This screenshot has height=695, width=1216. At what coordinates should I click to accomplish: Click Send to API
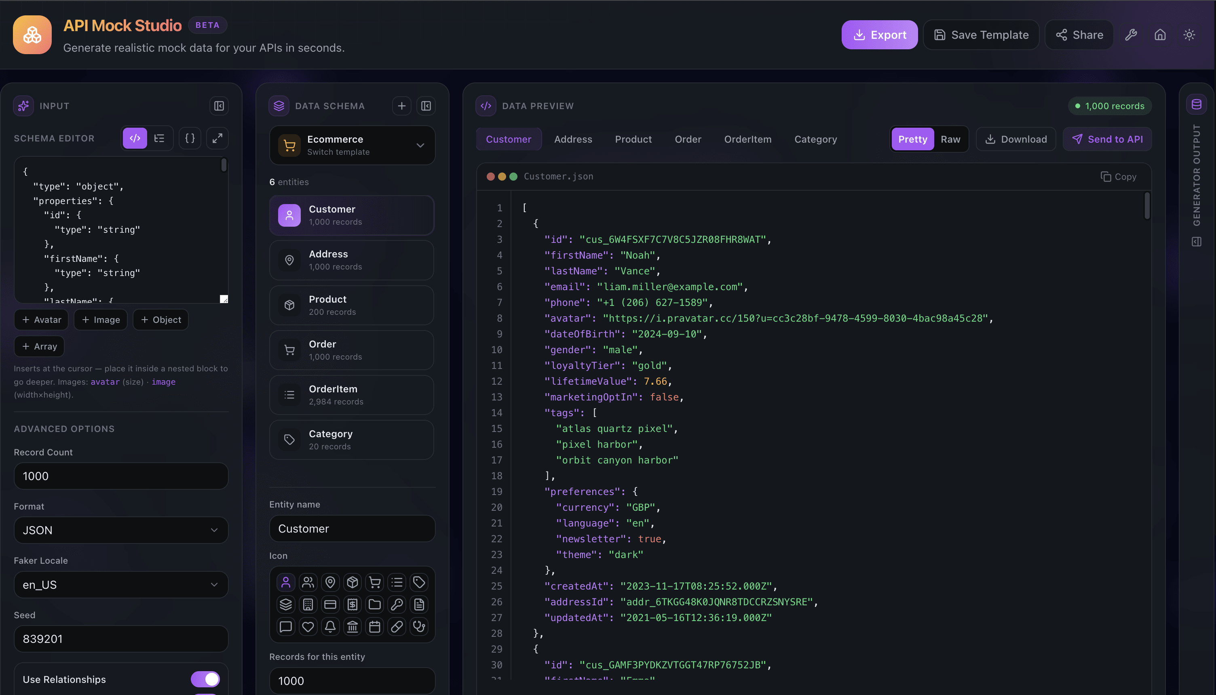[1107, 139]
